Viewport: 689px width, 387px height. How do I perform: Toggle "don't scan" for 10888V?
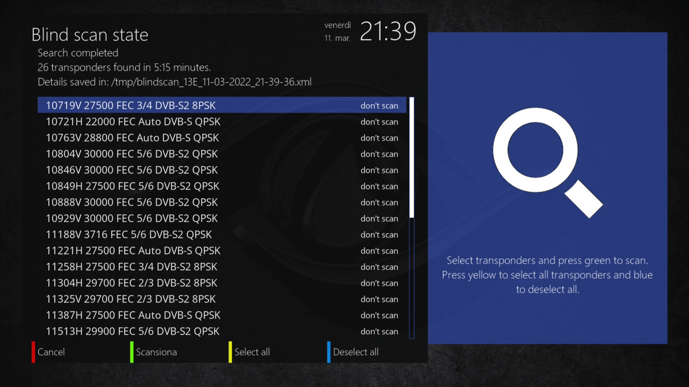[379, 203]
